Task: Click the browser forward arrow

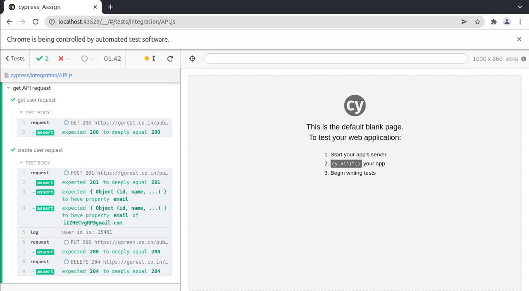Action: [x=22, y=21]
